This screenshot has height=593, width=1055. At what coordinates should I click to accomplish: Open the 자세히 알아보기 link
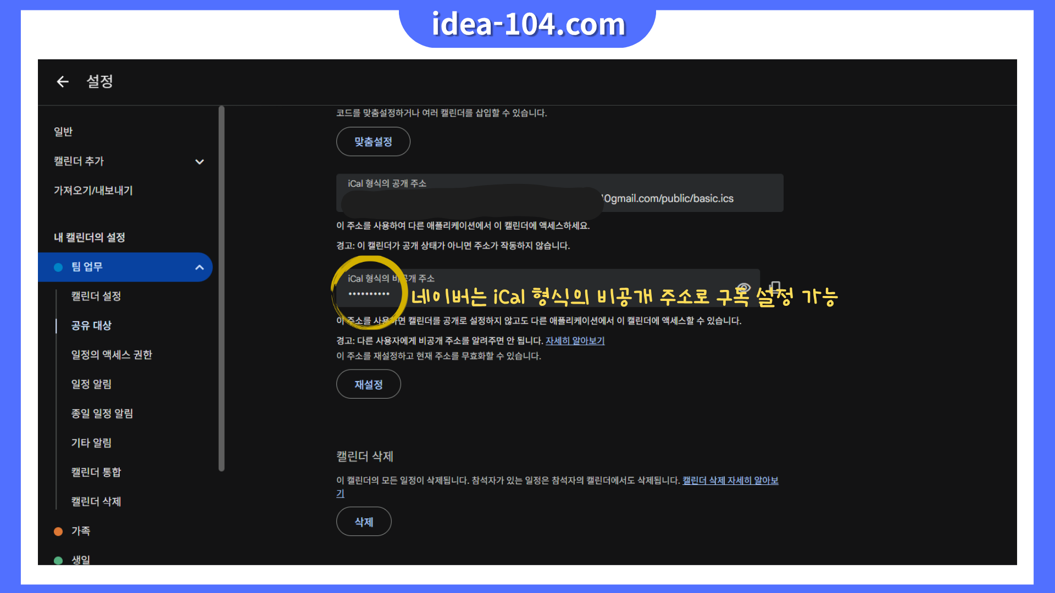point(575,340)
